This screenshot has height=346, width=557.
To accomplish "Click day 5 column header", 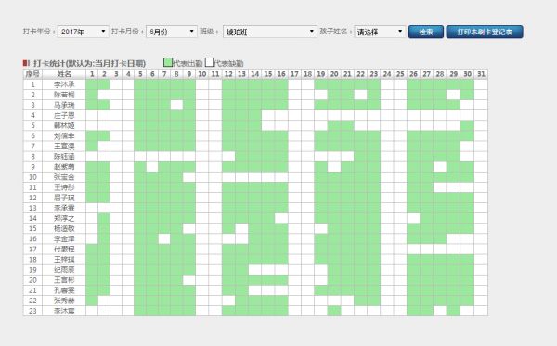I will (x=140, y=74).
